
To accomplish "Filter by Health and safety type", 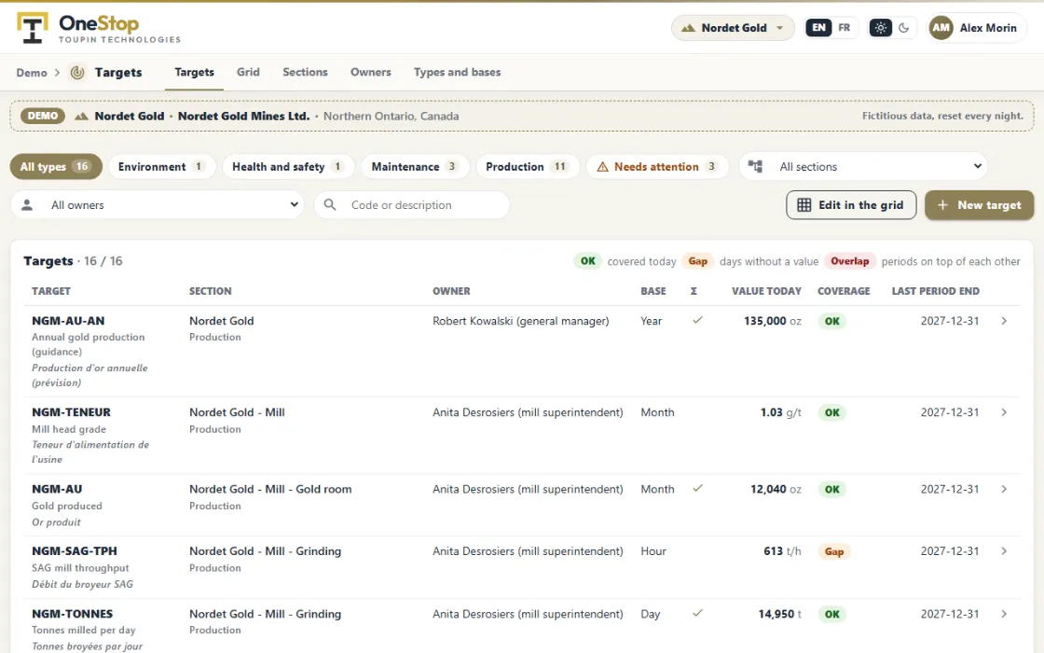I will point(288,167).
